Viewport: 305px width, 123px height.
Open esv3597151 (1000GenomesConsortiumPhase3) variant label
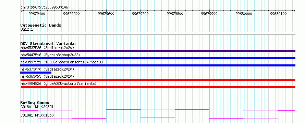(x=62, y=62)
